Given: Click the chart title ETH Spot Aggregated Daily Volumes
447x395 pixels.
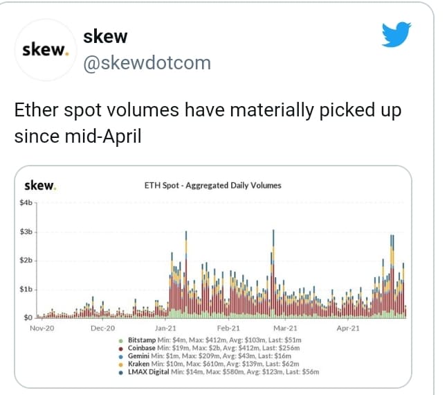Looking at the screenshot, I should (212, 186).
